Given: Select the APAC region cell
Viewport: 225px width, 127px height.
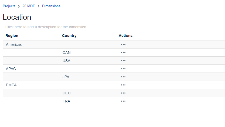Looking at the screenshot, I should (11, 69).
